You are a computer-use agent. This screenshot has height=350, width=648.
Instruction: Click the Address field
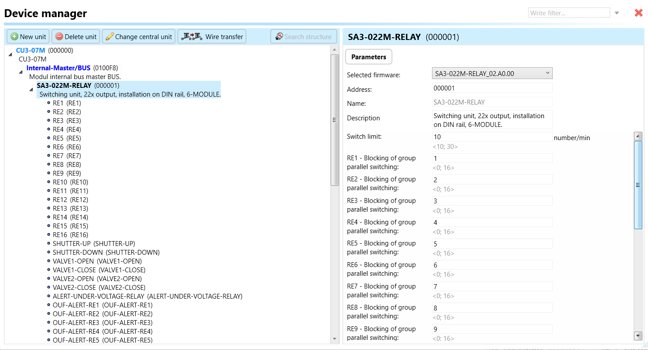pyautogui.click(x=492, y=88)
